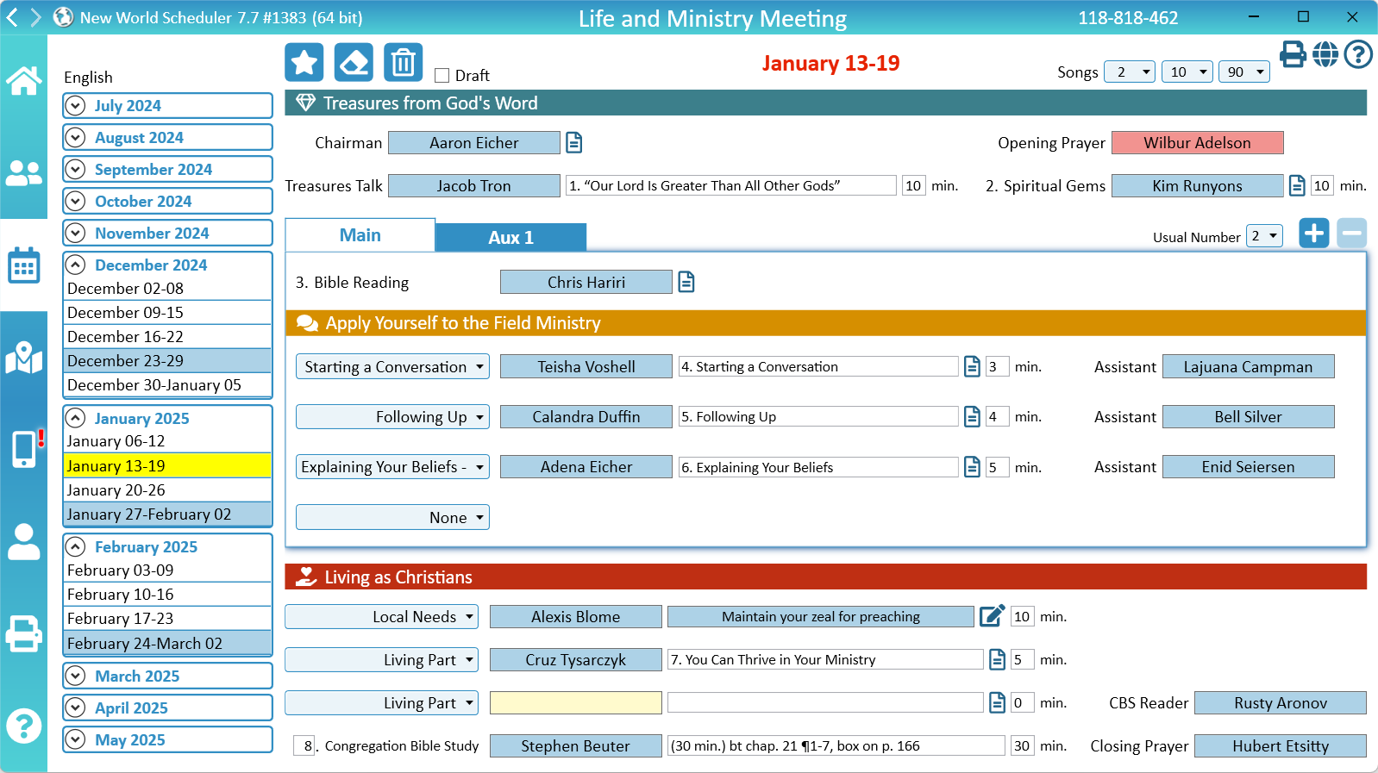Screen dimensions: 1378x773
Task: Click Local Needs edit pencil icon
Action: click(x=992, y=615)
